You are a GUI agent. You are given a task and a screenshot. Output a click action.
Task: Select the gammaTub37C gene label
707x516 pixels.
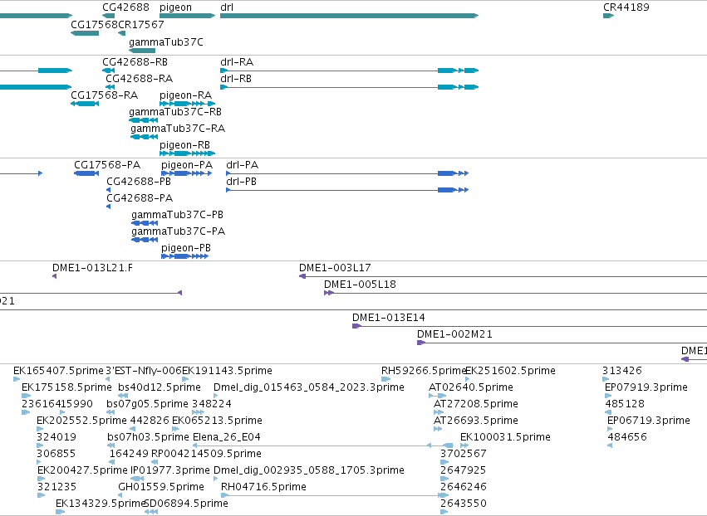click(166, 42)
